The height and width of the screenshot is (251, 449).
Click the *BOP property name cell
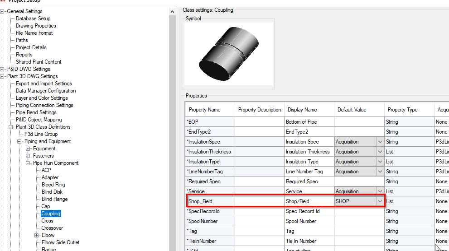pyautogui.click(x=210, y=122)
